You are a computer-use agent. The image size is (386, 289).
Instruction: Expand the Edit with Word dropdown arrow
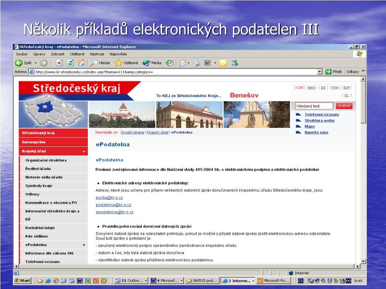pyautogui.click(x=215, y=63)
